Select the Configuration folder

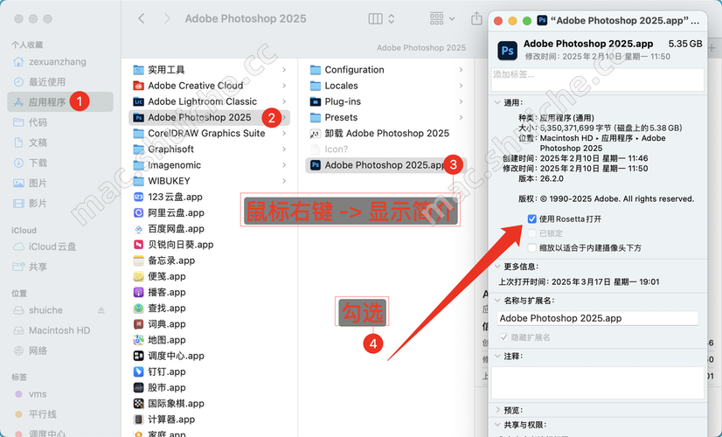[x=385, y=70]
